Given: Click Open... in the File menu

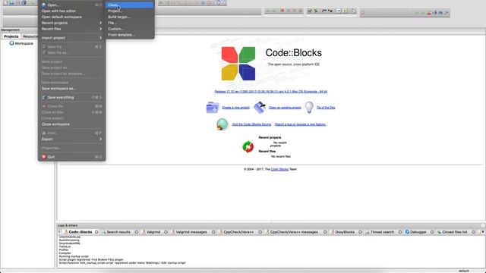Looking at the screenshot, I should (x=71, y=5).
